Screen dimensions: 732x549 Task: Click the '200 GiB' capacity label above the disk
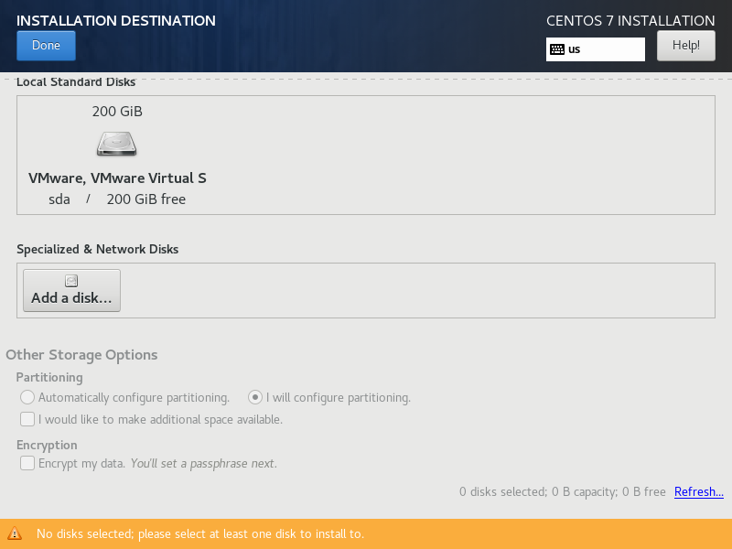117,112
